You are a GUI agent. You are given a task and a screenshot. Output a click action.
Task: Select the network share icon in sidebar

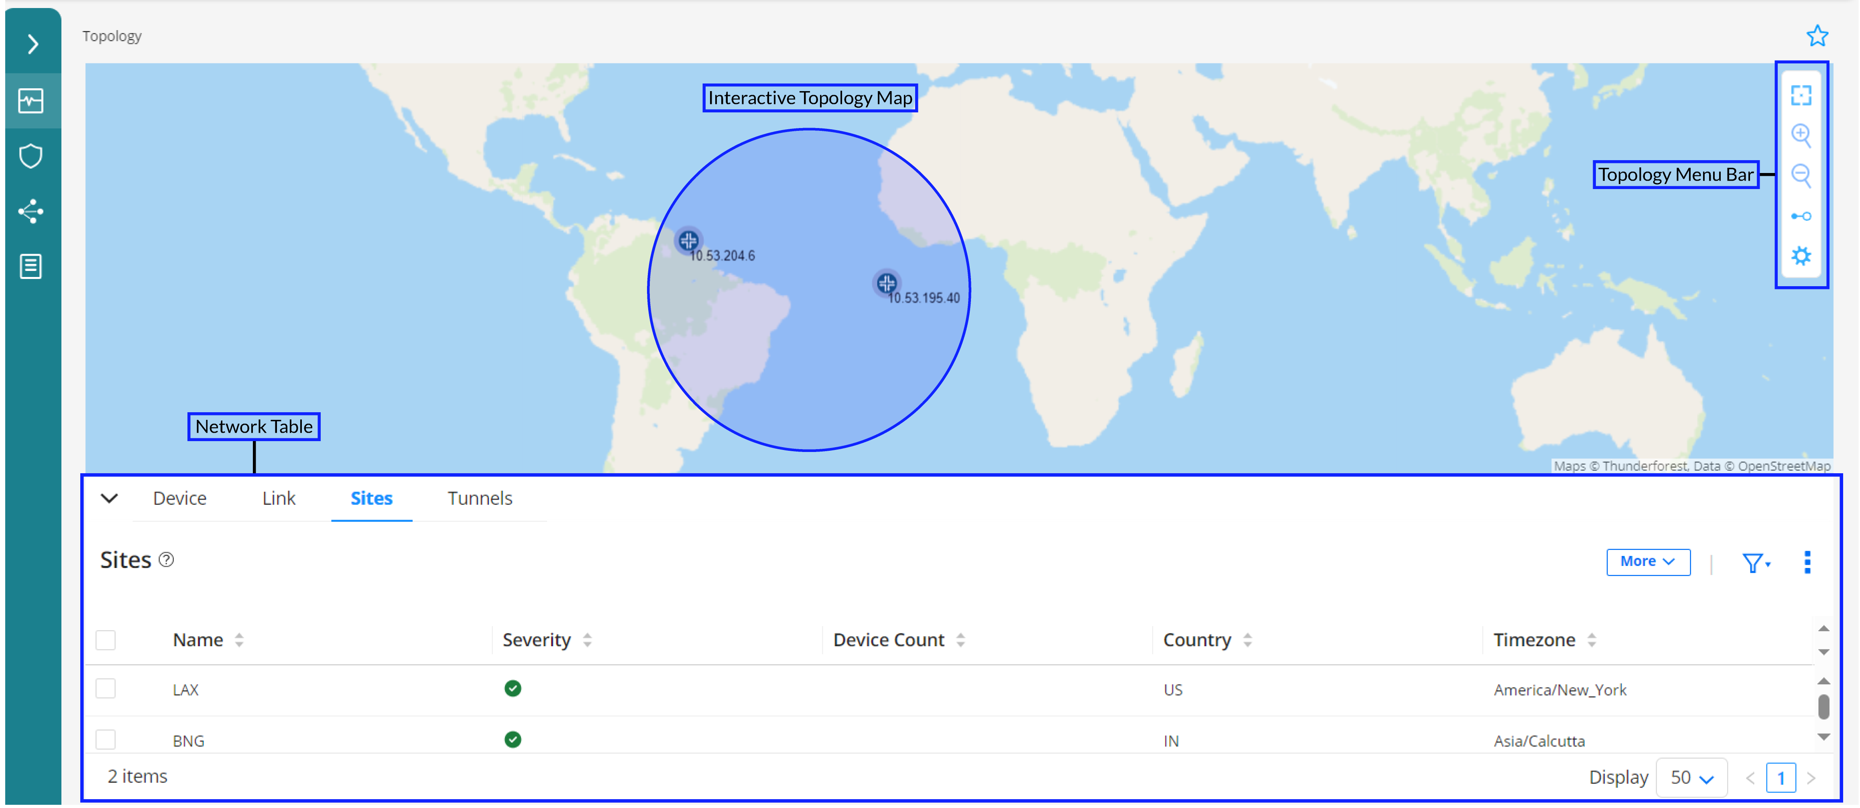[x=31, y=211]
